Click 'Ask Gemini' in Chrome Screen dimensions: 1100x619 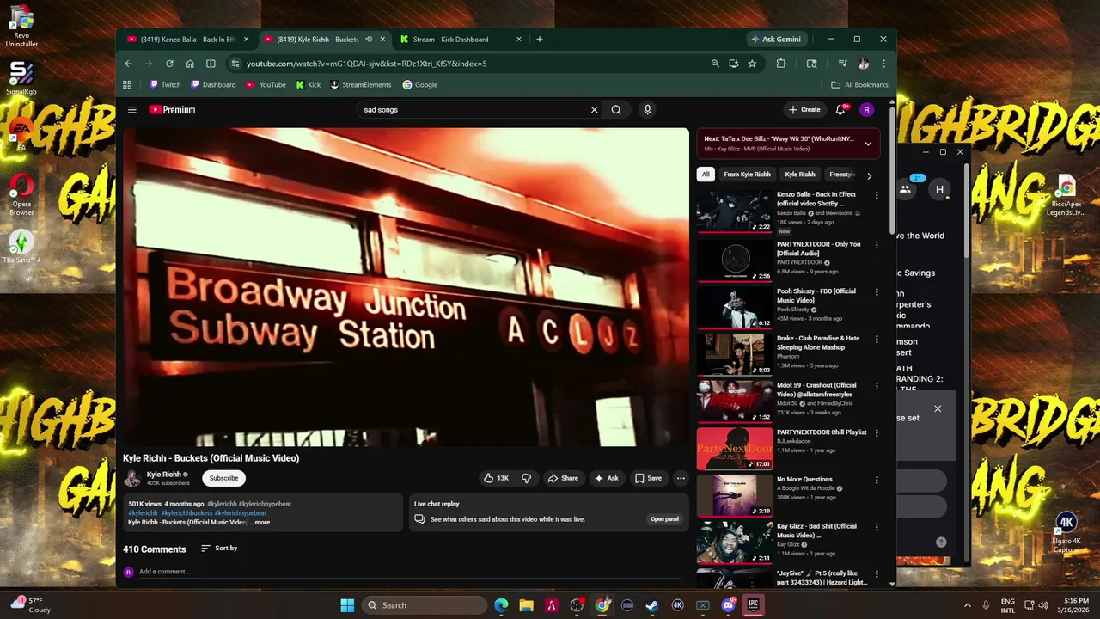point(776,40)
